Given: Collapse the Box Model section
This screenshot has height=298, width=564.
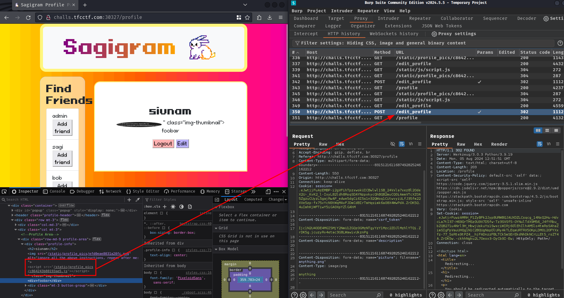Looking at the screenshot, I should [x=216, y=249].
